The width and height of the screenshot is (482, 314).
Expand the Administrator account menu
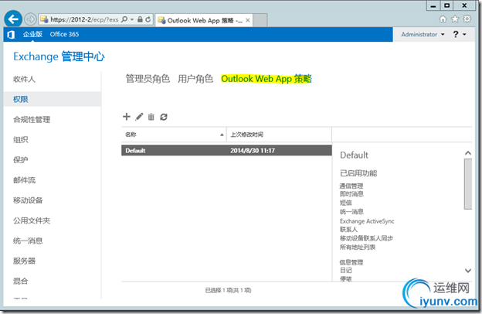point(423,34)
